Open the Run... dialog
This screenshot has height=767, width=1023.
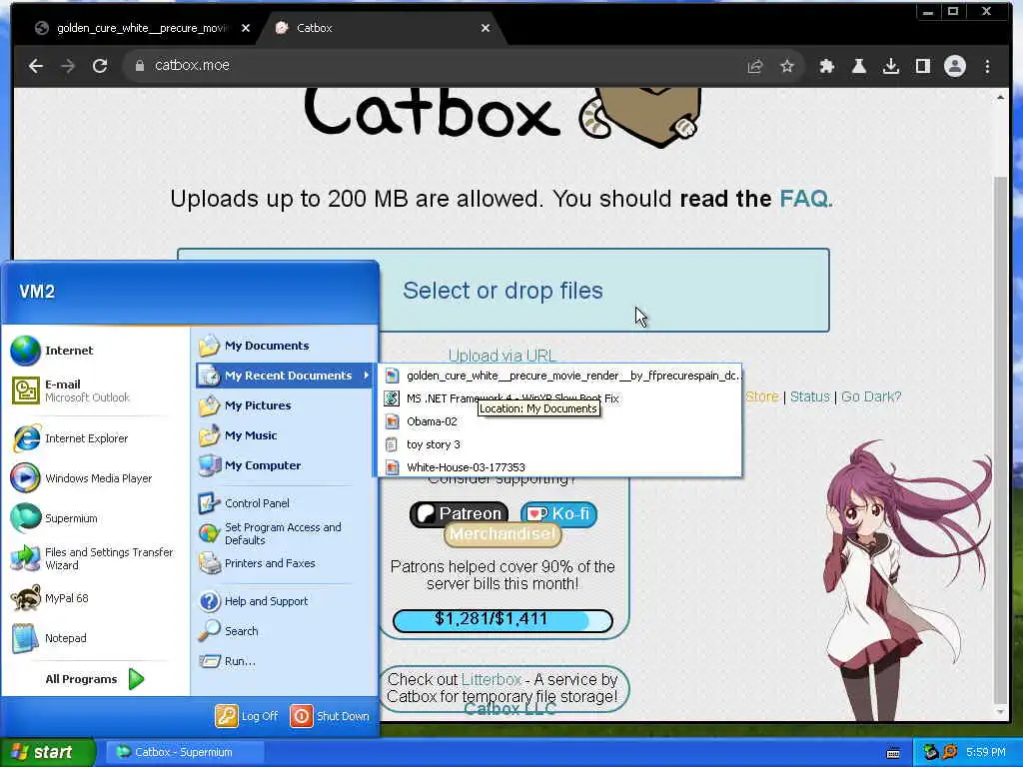(285, 661)
